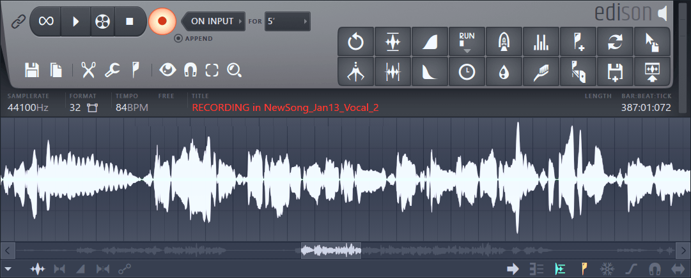Toggle the loop playback infinity button
691x278 pixels.
pyautogui.click(x=46, y=21)
